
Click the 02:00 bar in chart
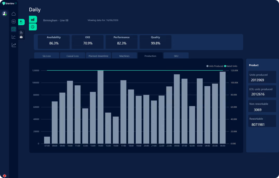click(192, 125)
